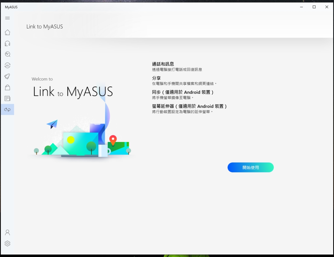This screenshot has height=257, width=334.
Task: Open the System Diagnosis icon
Action: coord(8,54)
